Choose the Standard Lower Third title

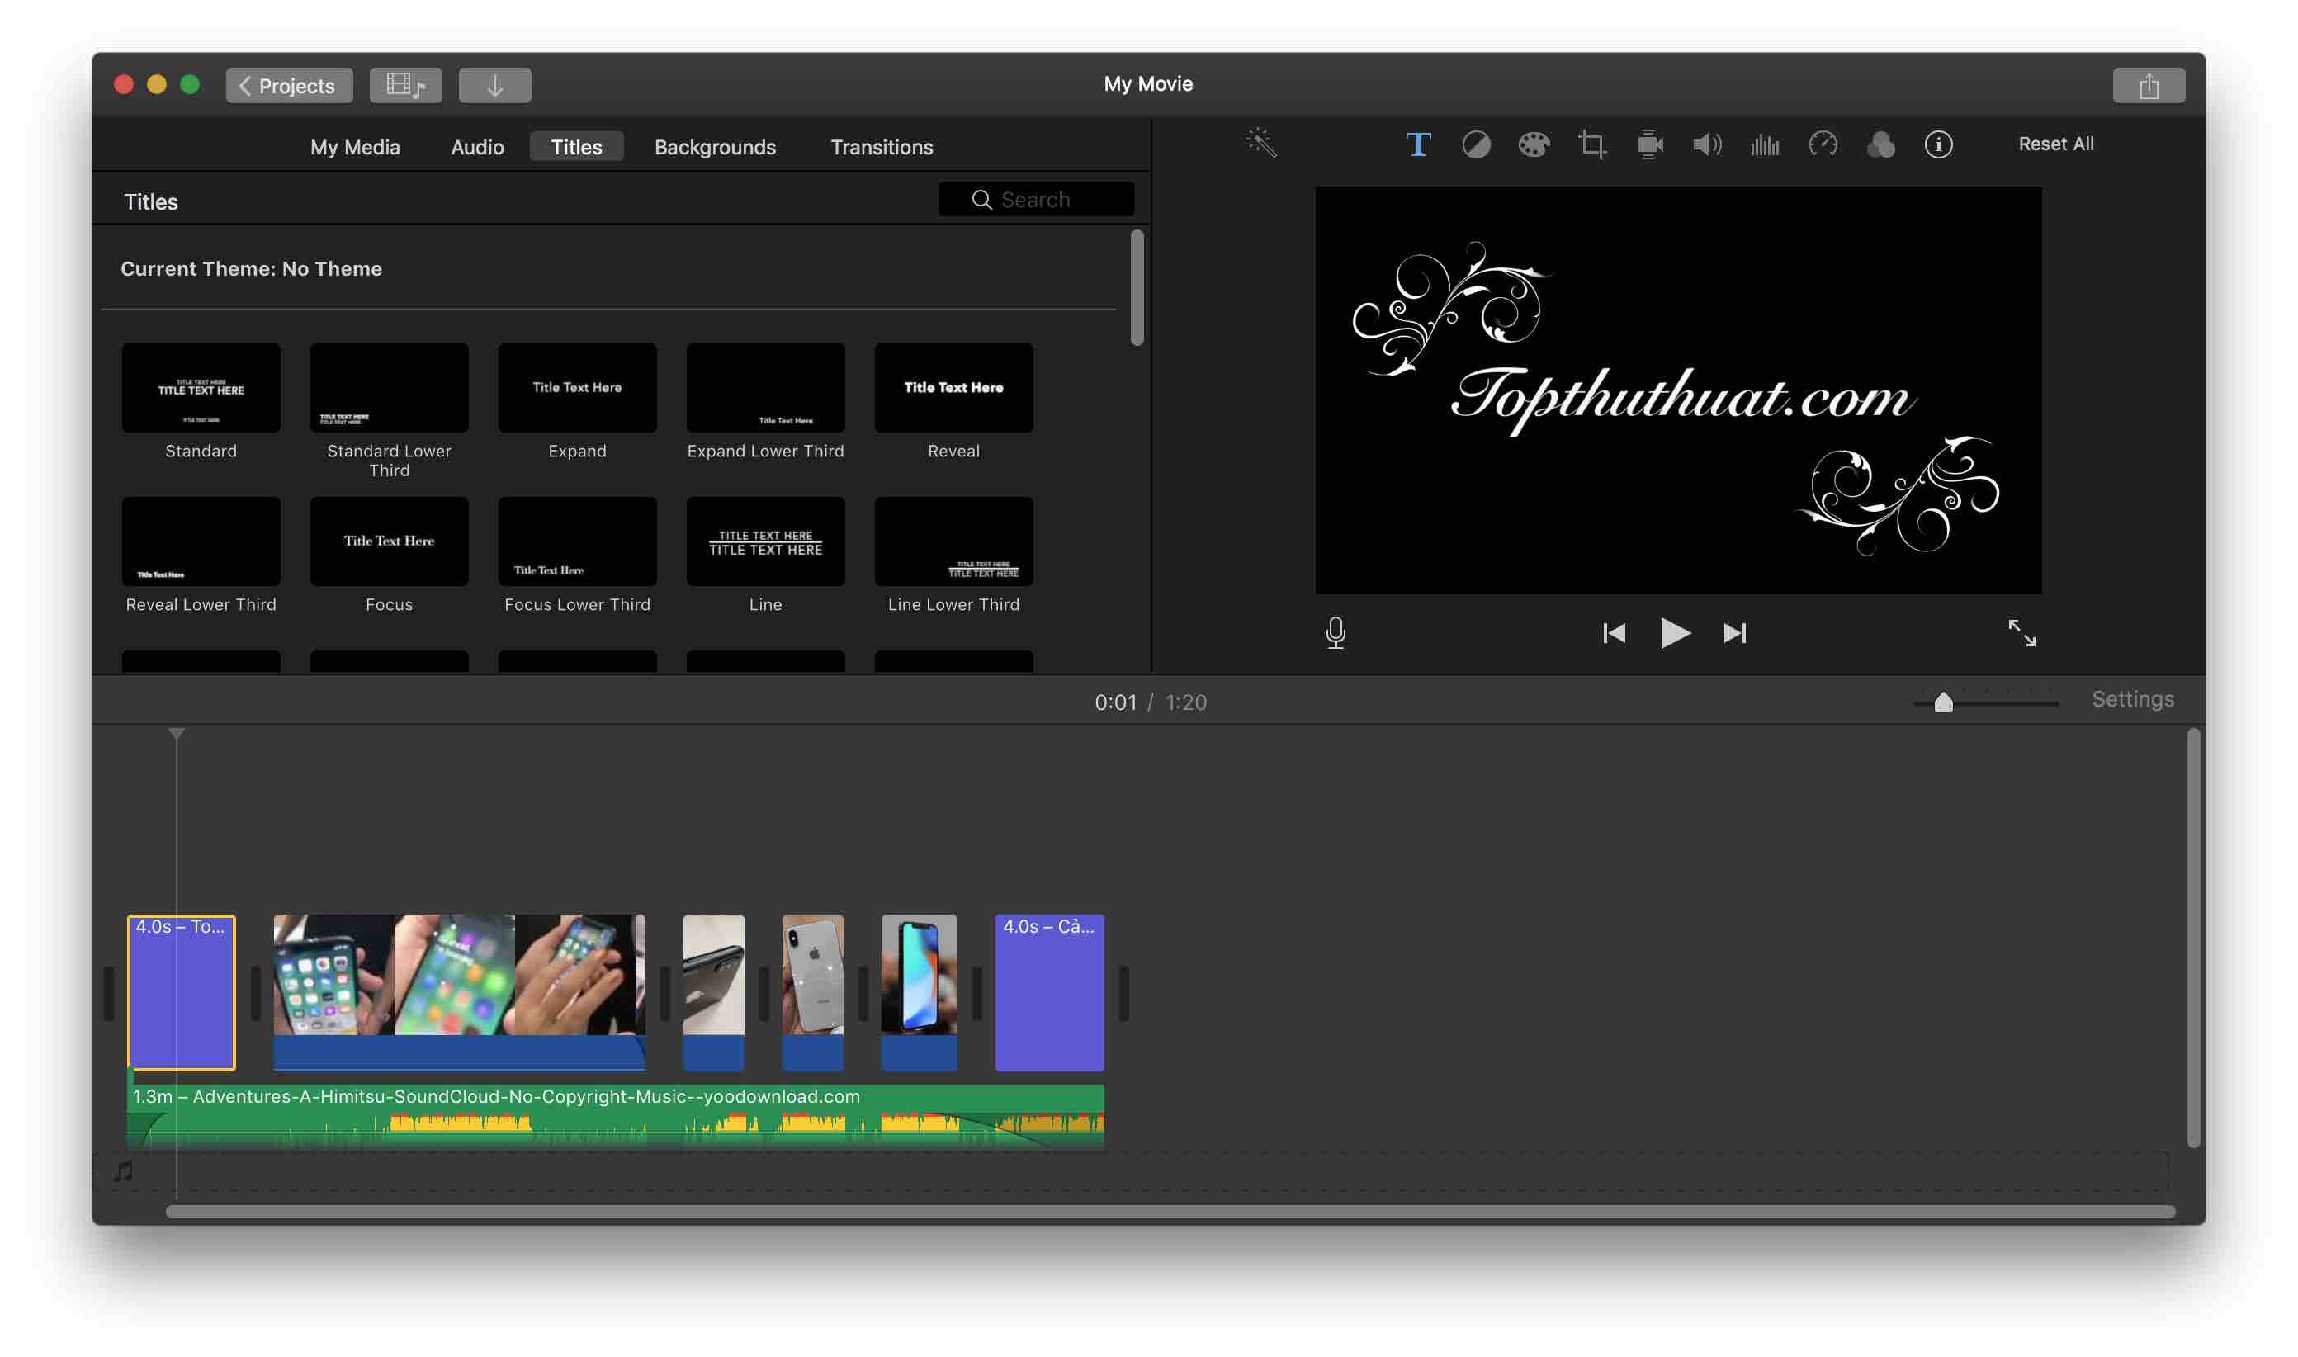coord(390,388)
